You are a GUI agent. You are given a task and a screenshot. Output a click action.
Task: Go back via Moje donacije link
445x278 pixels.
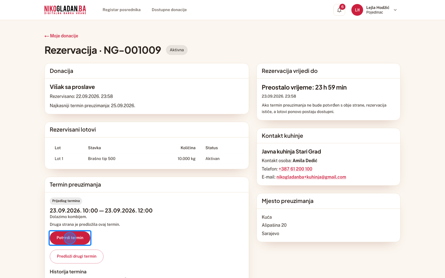coord(61,36)
